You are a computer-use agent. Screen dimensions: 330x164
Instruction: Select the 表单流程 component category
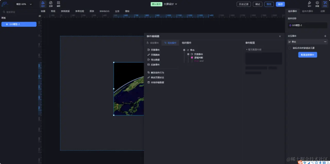pos(80,11)
